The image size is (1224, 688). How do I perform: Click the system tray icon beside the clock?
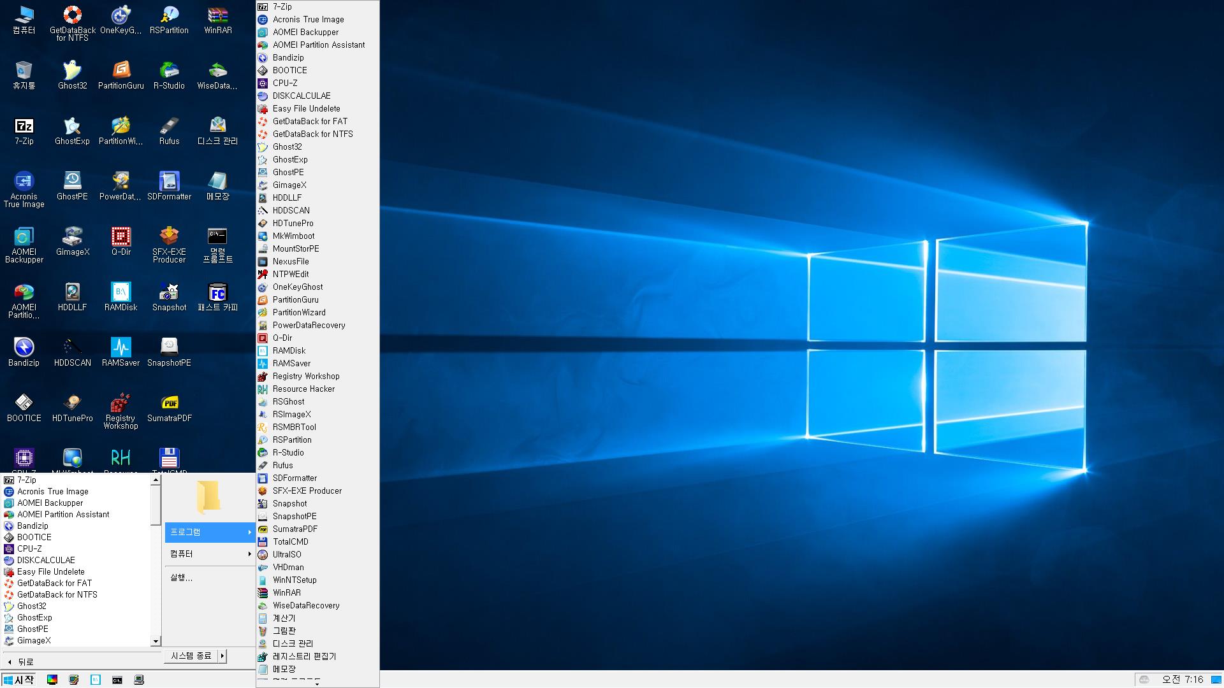pos(1144,680)
